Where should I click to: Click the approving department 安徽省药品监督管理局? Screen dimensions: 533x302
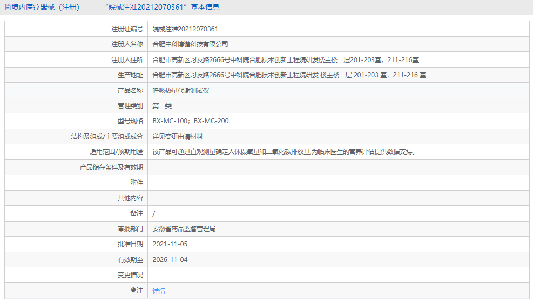click(x=184, y=229)
